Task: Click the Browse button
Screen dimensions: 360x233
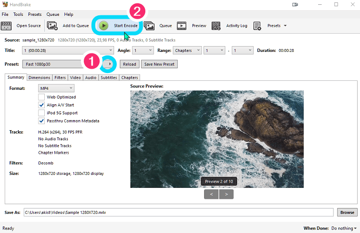Action: coord(347,212)
